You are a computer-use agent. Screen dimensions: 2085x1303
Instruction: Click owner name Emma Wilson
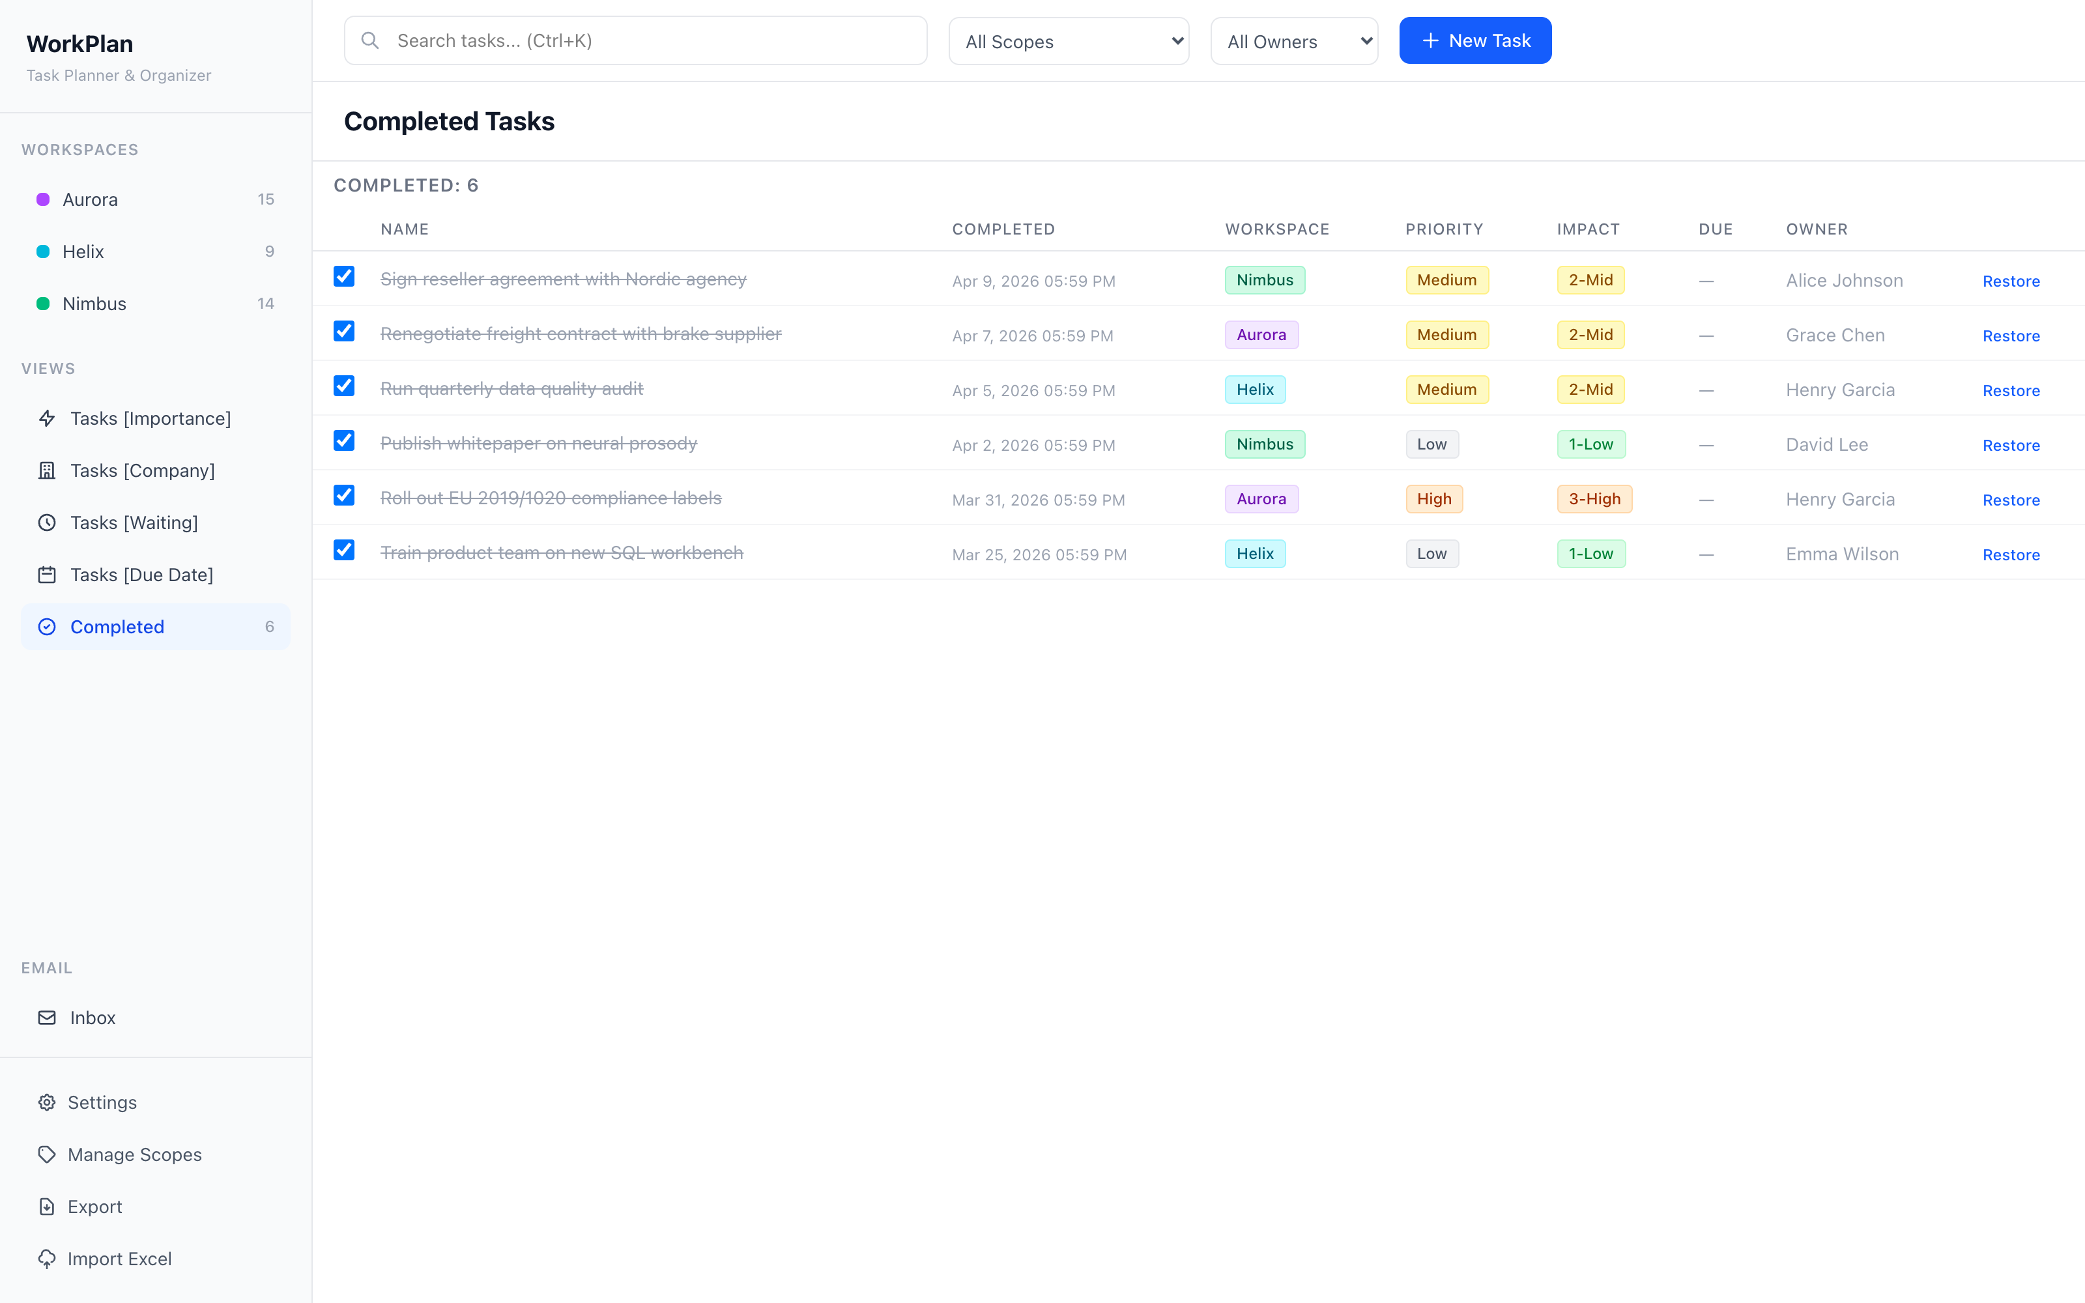[x=1842, y=554]
